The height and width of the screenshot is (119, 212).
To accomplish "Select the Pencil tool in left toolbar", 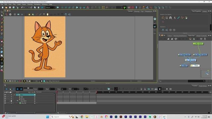I will (2, 23).
